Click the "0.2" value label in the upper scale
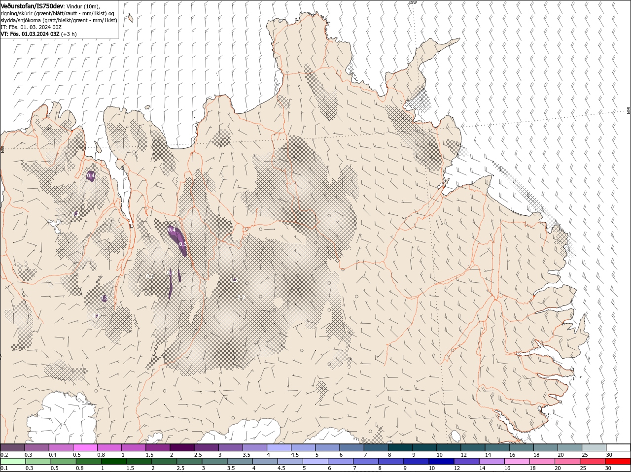 pos(4,454)
